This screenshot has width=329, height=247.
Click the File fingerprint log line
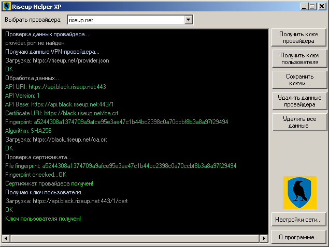click(121, 166)
